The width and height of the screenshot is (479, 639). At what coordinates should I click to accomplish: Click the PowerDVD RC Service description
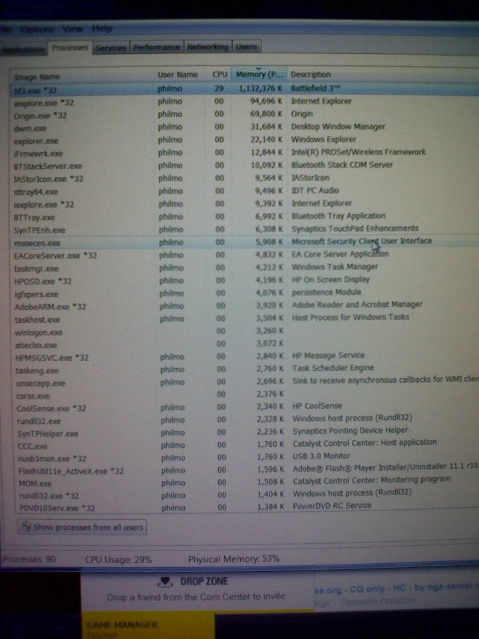(332, 505)
